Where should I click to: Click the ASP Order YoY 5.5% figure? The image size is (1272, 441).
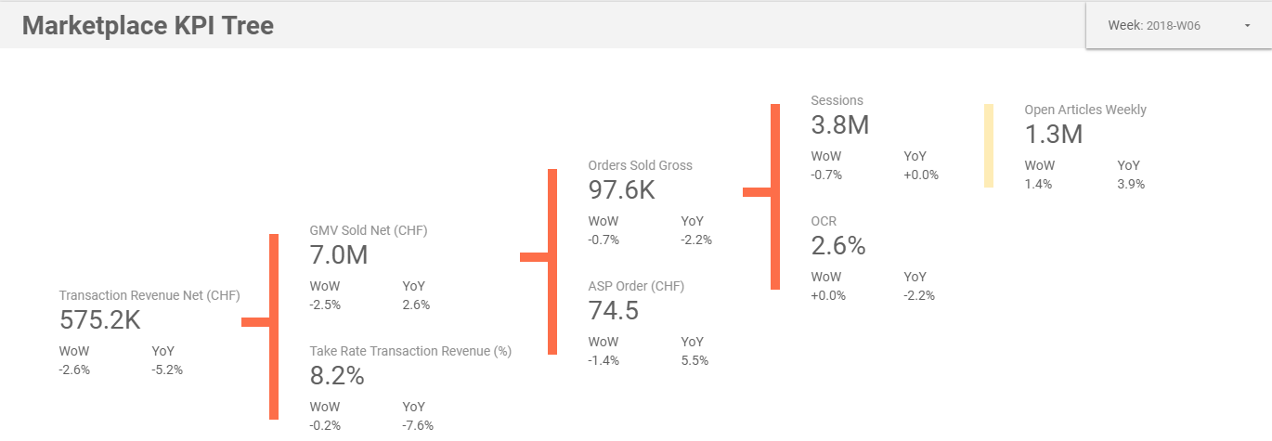pos(694,360)
